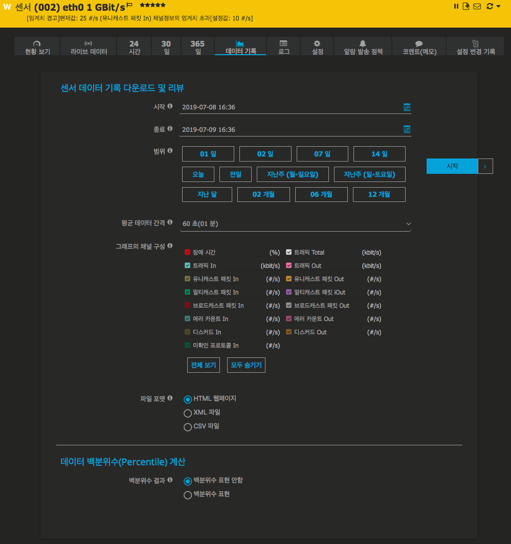The image size is (511, 544).
Task: Select the CSV 파일 radio option
Action: click(187, 427)
